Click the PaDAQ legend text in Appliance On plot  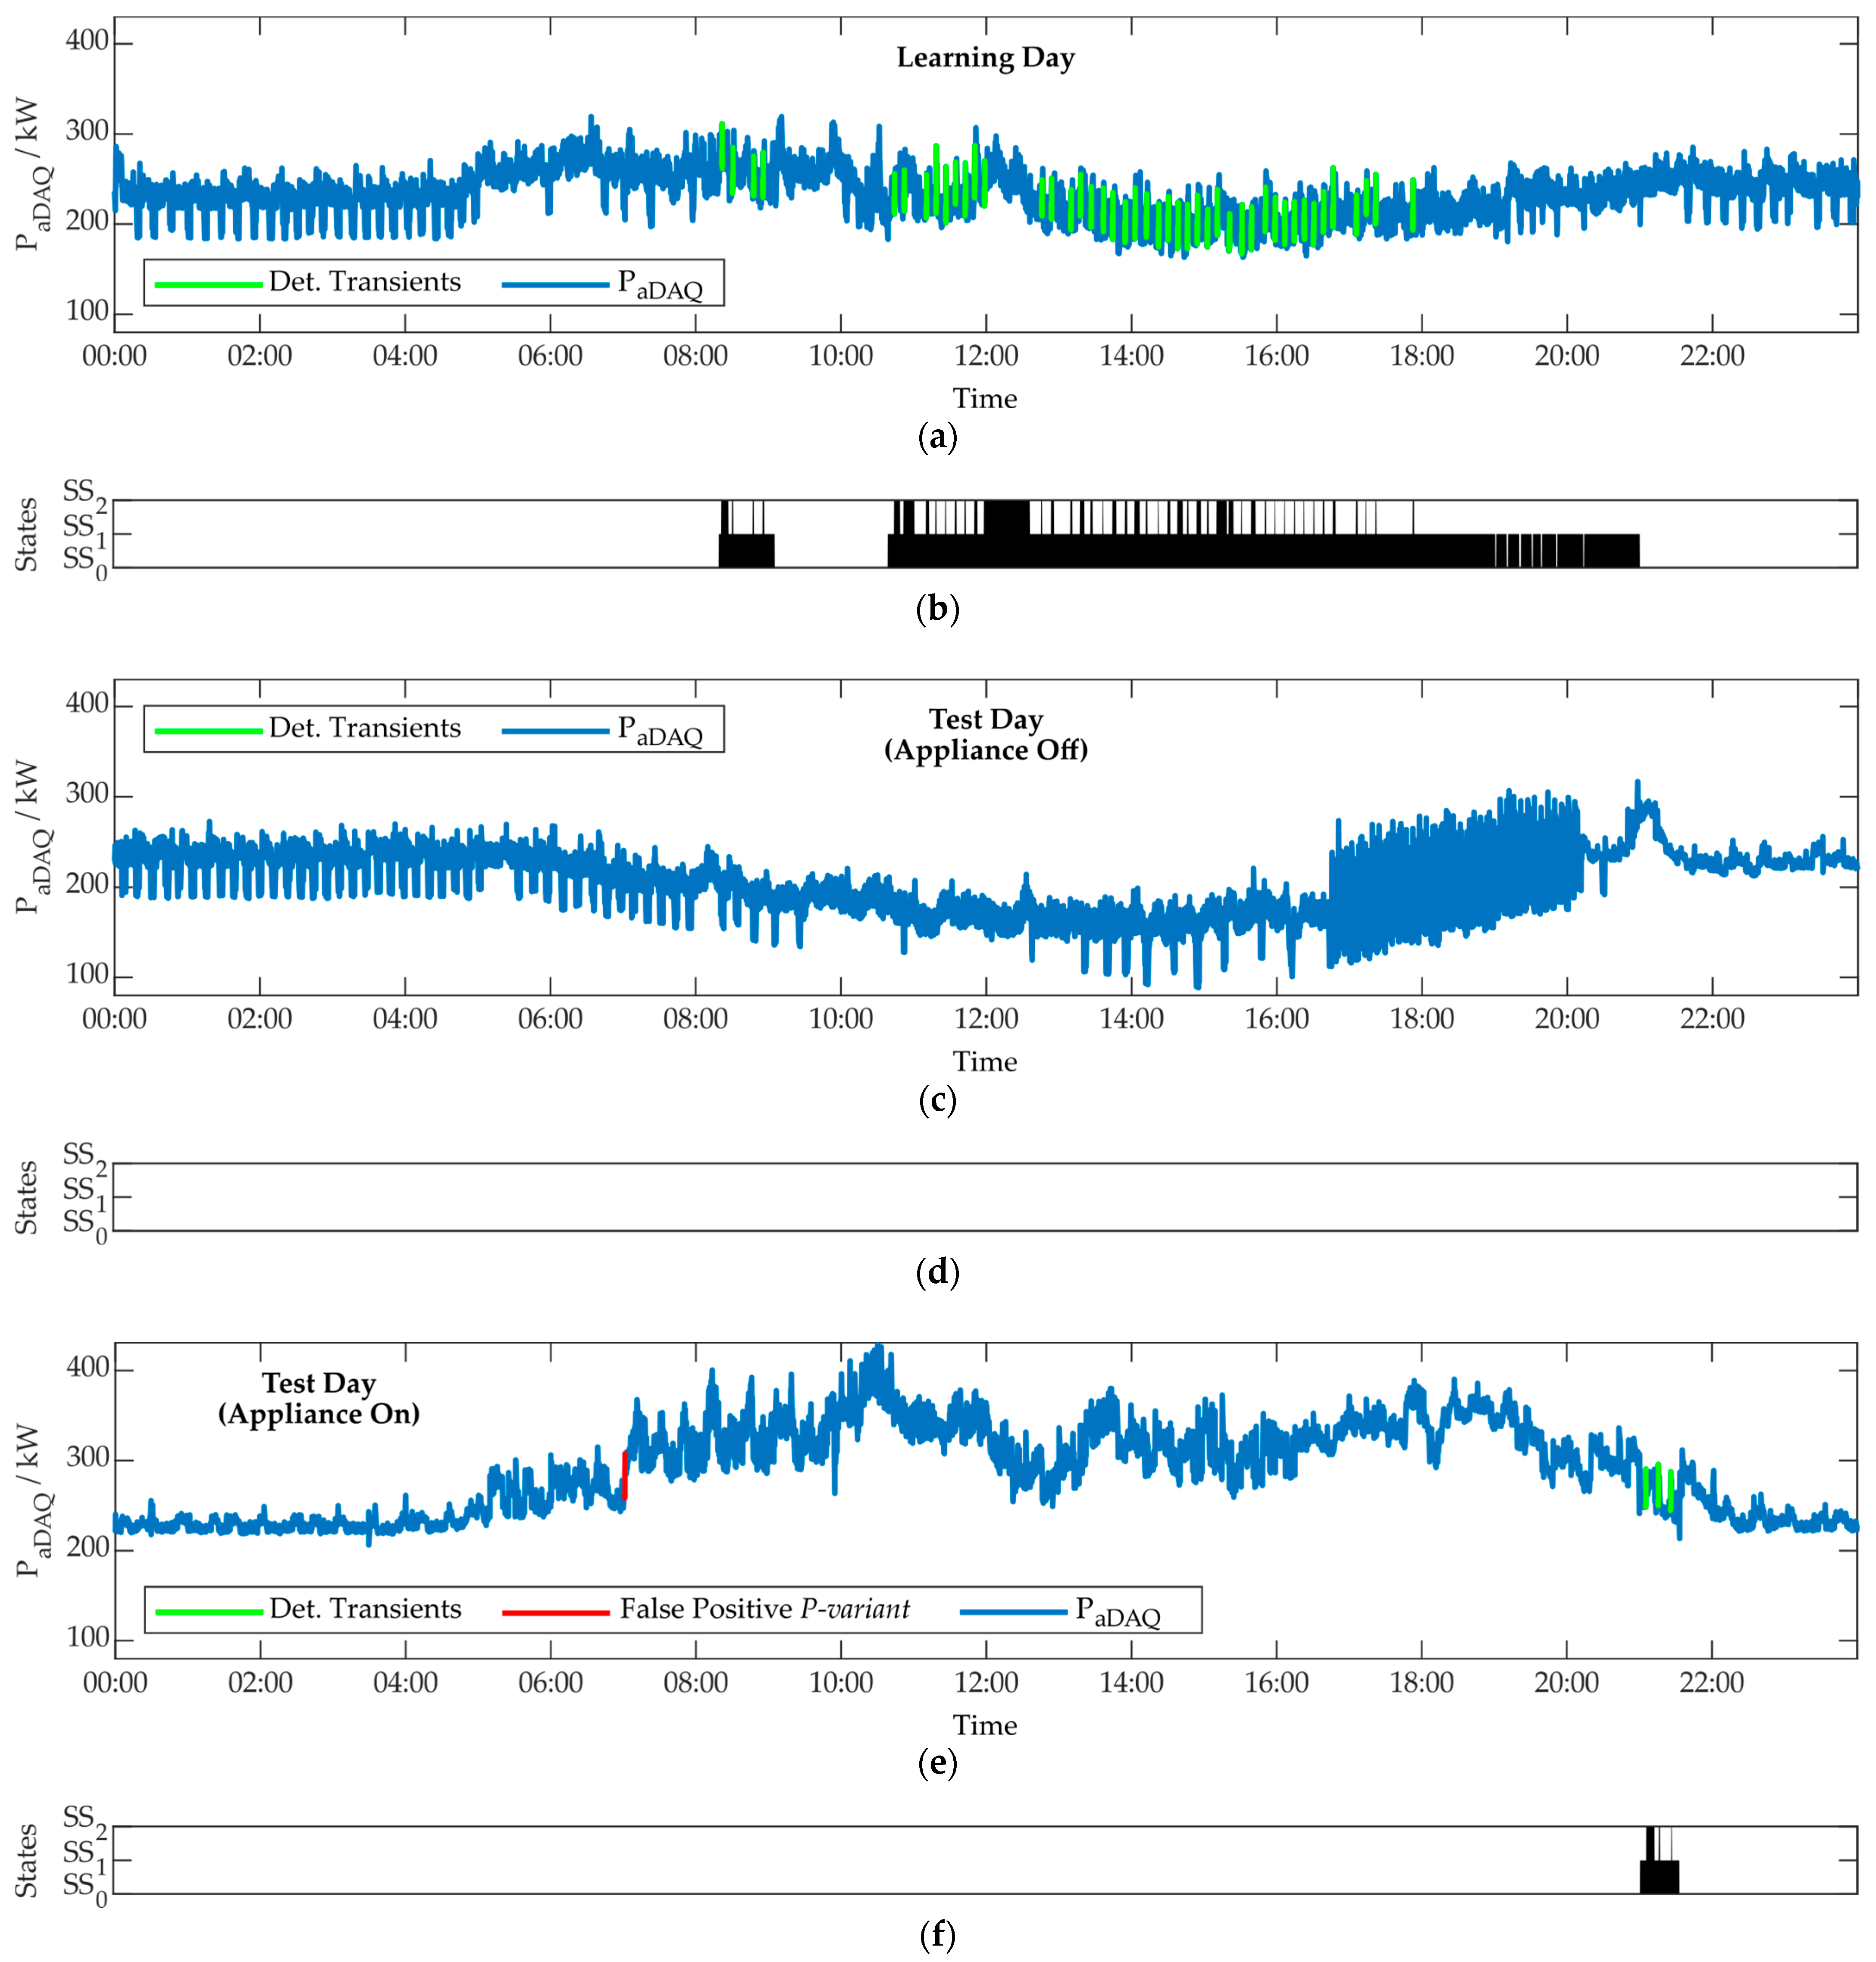click(x=1117, y=1612)
